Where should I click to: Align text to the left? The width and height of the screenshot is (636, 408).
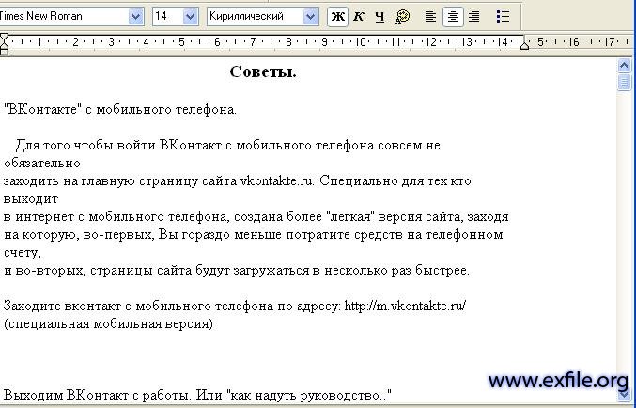point(430,17)
